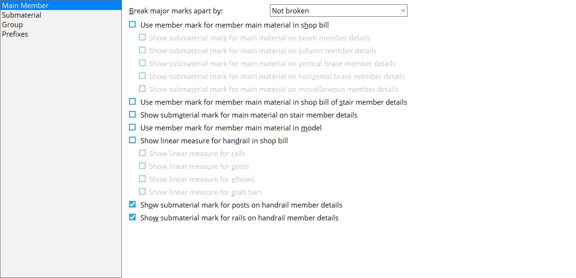Uncheck submaterial mark for rails on handrail
Screen dimensions: 576x278
[x=132, y=218]
